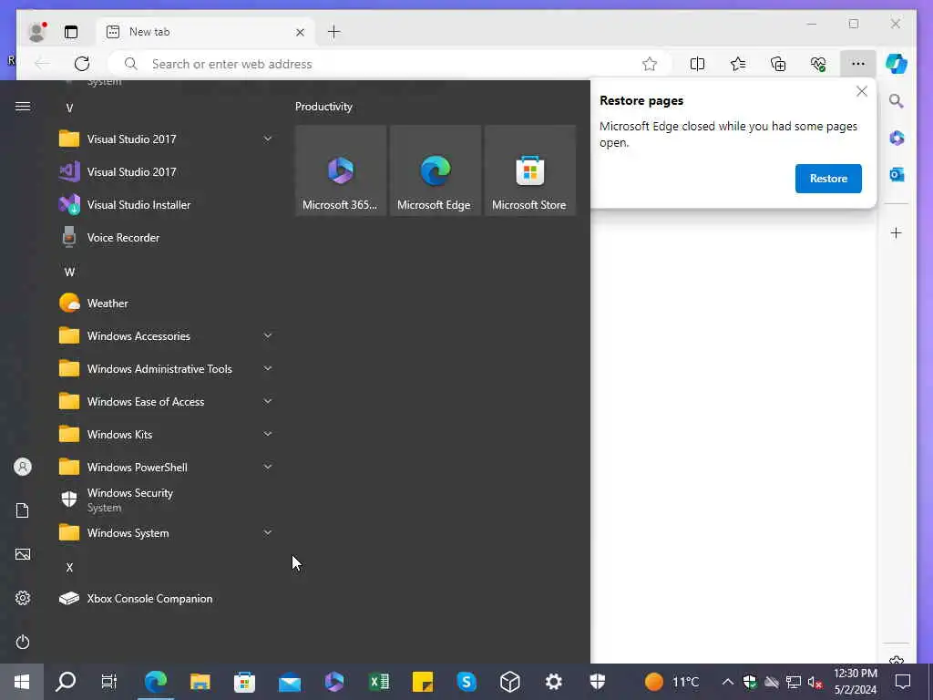Click the Power icon in Start
Screen dimensions: 933x700
click(x=23, y=642)
